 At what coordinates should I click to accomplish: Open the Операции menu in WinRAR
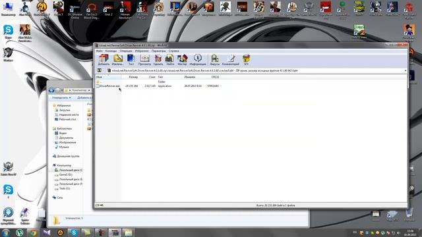[126, 51]
